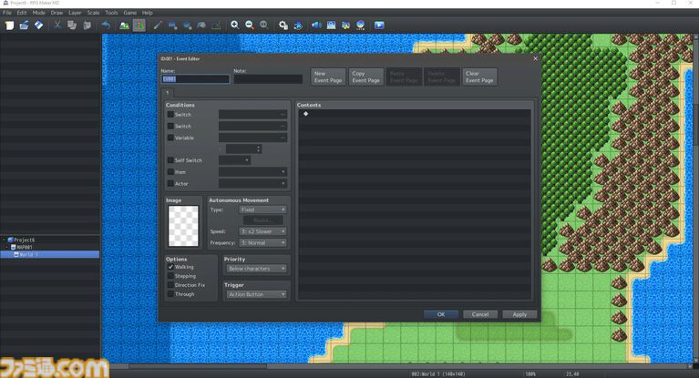The height and width of the screenshot is (378, 699).
Task: Open the Plugin Manager puzzle icon
Action: coord(298,26)
